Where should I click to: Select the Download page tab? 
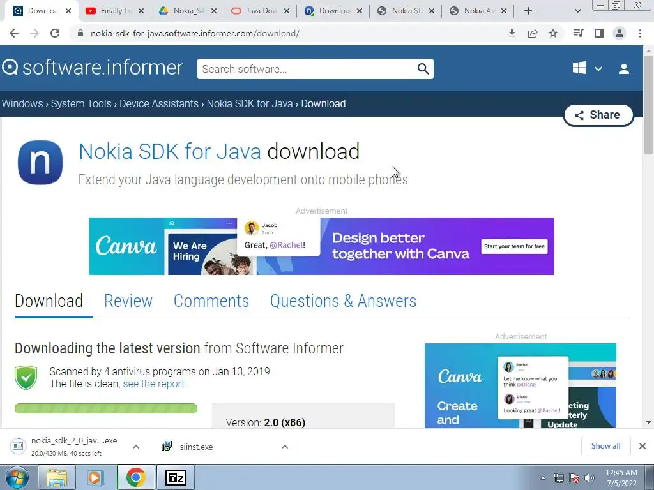(49, 301)
